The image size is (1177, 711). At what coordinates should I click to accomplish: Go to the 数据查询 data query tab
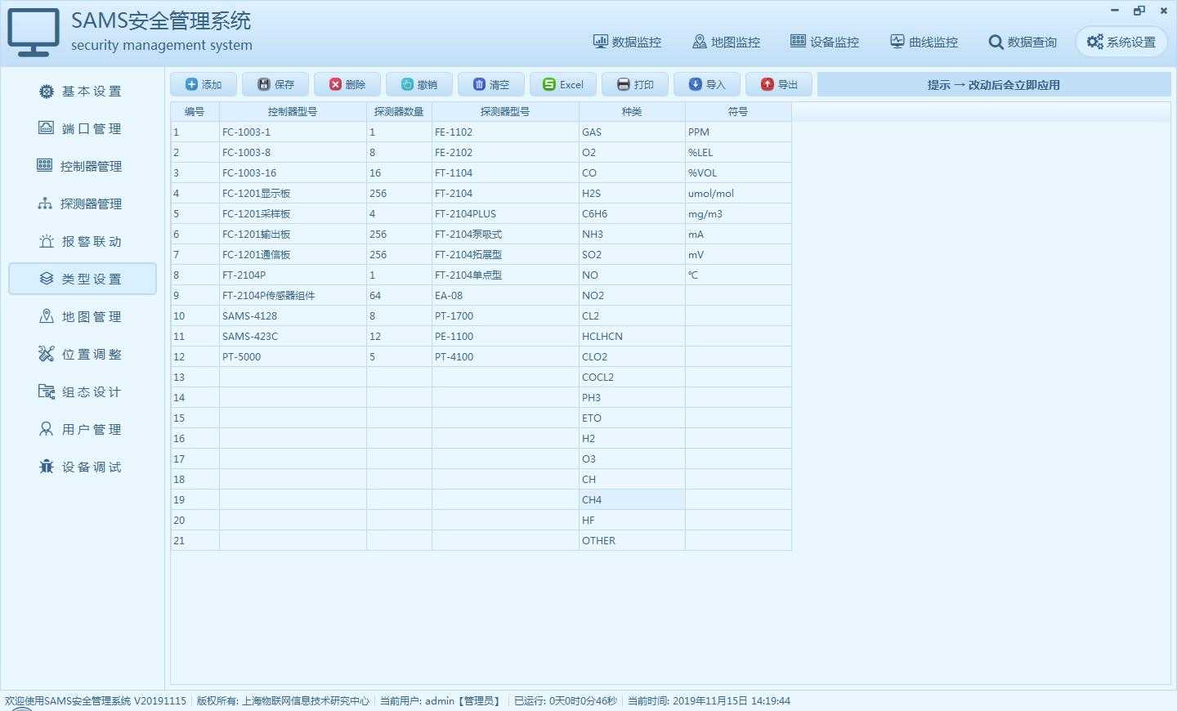click(1023, 42)
